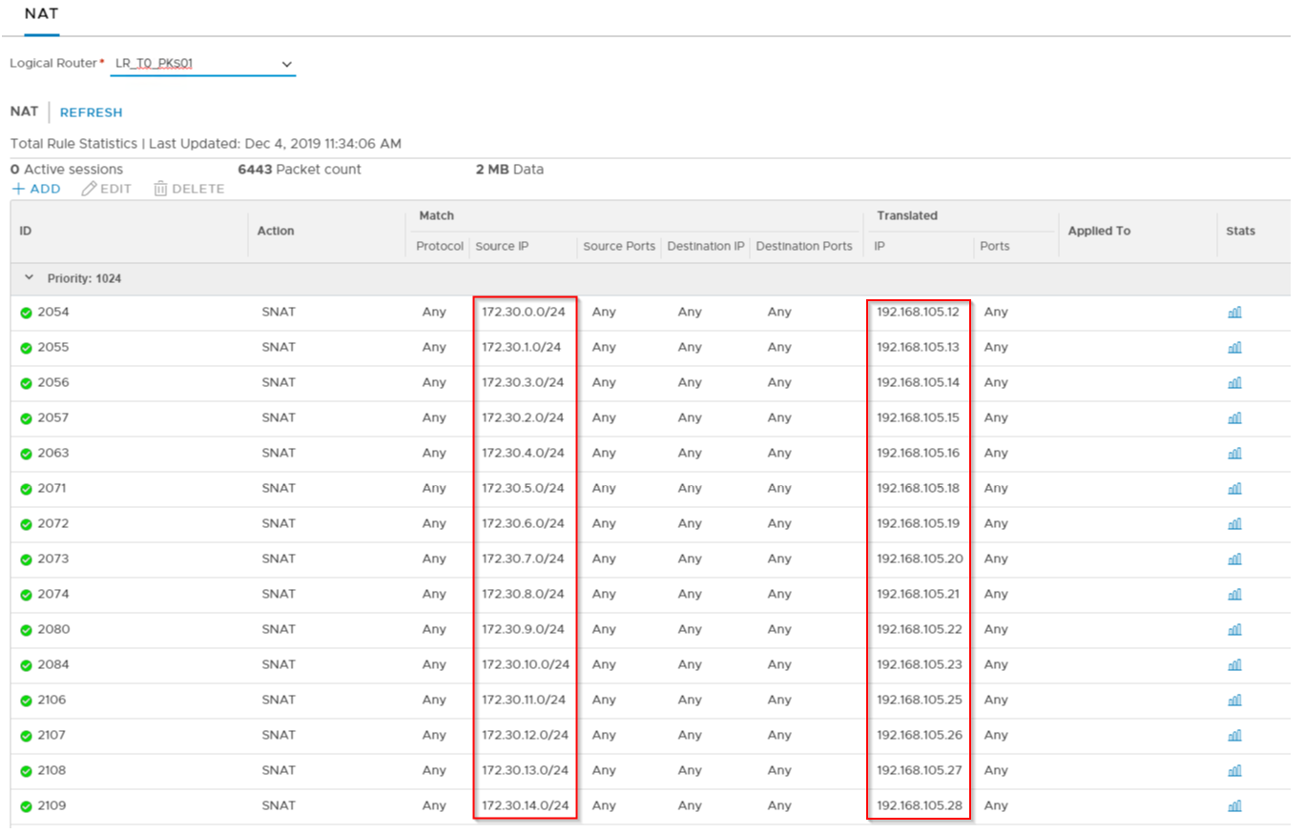The height and width of the screenshot is (833, 1305).
Task: Click the REFRESH link
Action: tap(91, 112)
